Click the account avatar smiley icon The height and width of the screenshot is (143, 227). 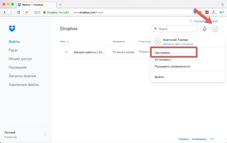(x=215, y=28)
